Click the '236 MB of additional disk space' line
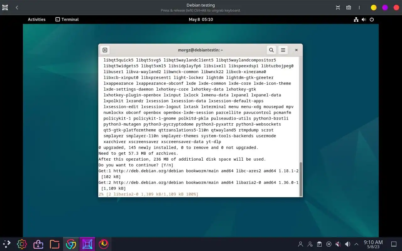Screen dimensions: 402x251 [x=182, y=159]
